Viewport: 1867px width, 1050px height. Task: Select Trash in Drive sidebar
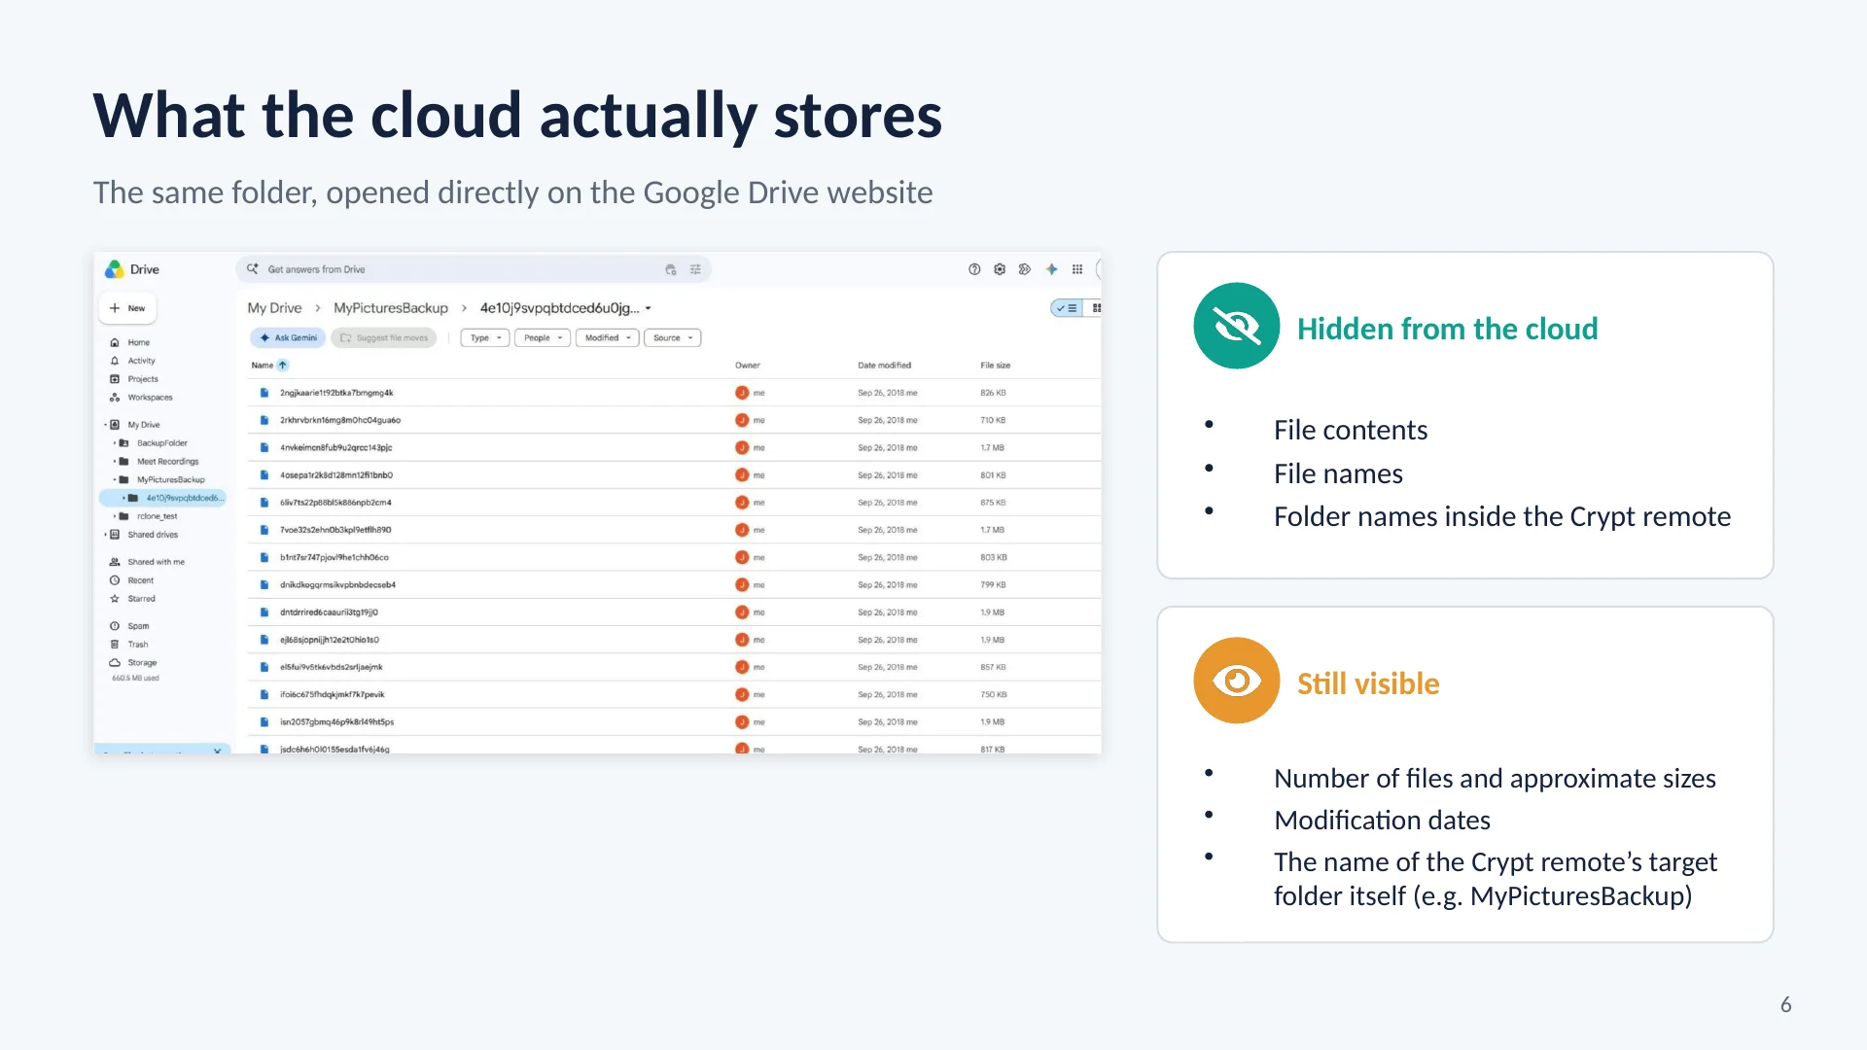point(138,645)
